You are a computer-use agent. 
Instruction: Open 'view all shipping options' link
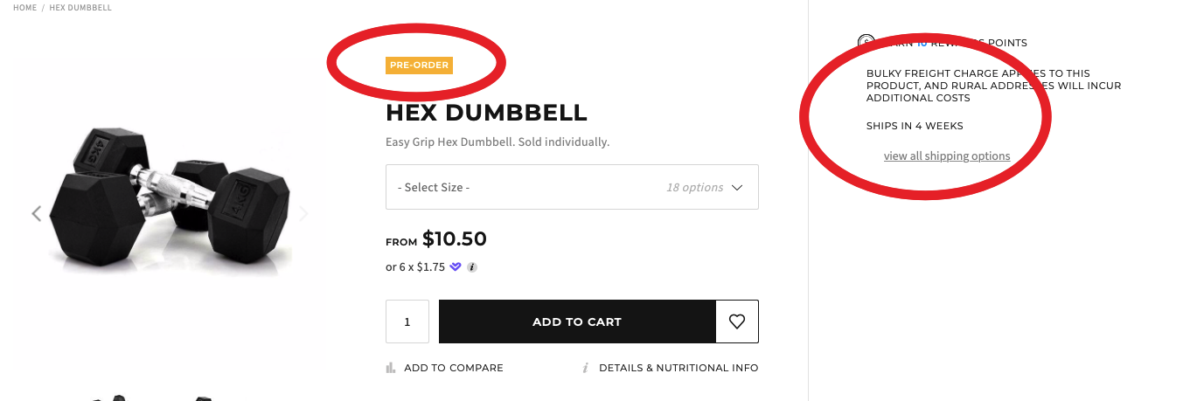click(x=947, y=156)
